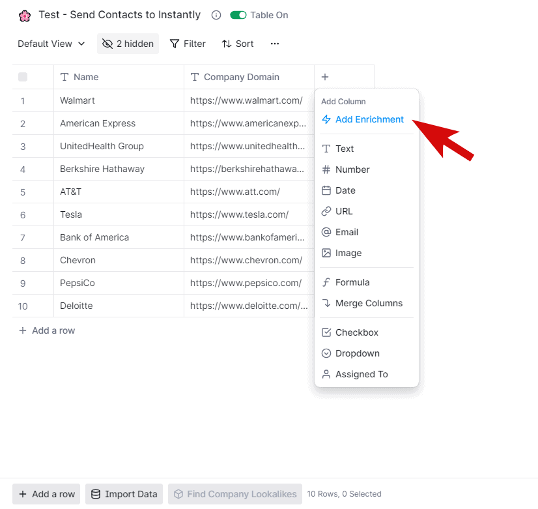Click the plus add-column header icon
The height and width of the screenshot is (509, 538).
[x=325, y=77]
